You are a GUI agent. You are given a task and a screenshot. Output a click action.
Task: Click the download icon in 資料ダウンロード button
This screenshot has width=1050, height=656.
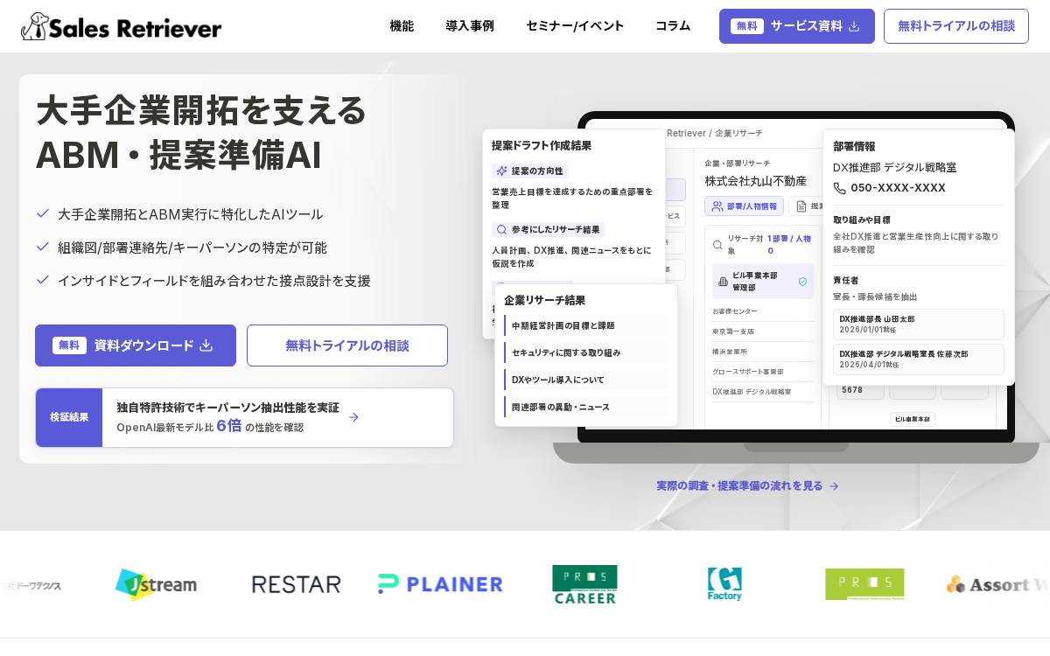click(x=206, y=345)
